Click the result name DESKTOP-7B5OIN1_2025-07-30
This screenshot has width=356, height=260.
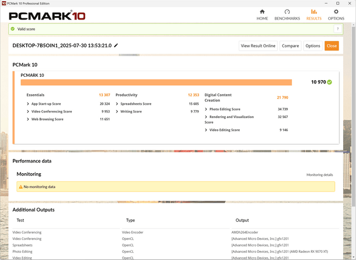[x=62, y=46]
